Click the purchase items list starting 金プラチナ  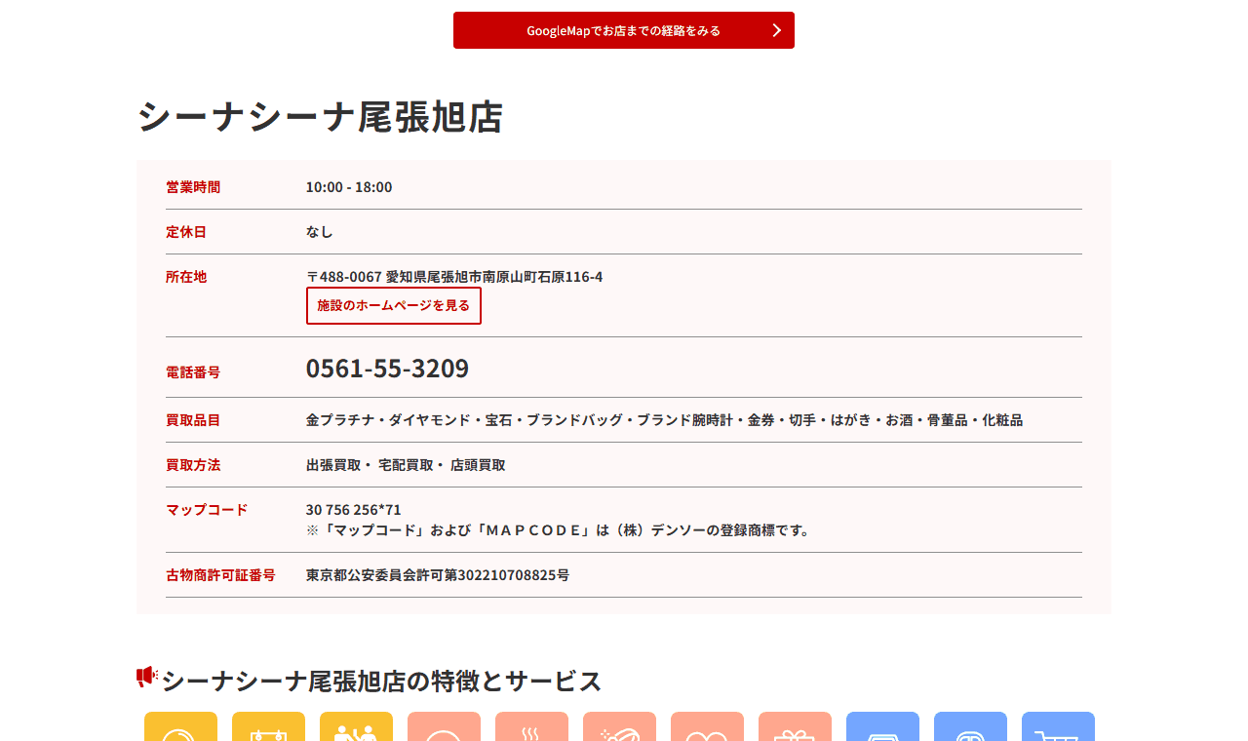point(664,420)
